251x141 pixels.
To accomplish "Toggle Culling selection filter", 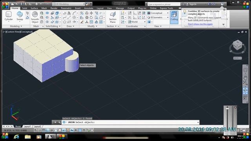I will coord(174,17).
